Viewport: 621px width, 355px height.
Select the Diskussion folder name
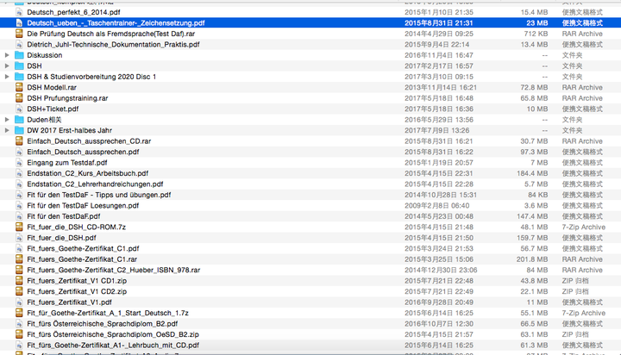45,55
